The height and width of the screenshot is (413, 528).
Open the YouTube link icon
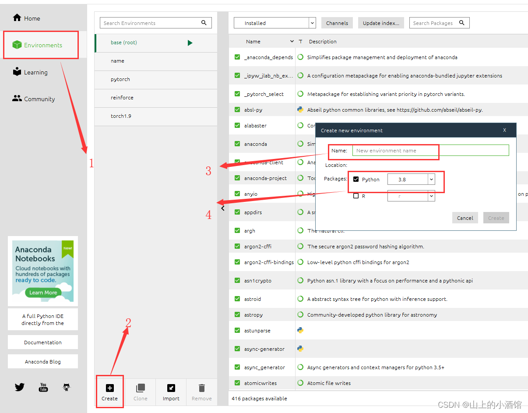point(43,387)
